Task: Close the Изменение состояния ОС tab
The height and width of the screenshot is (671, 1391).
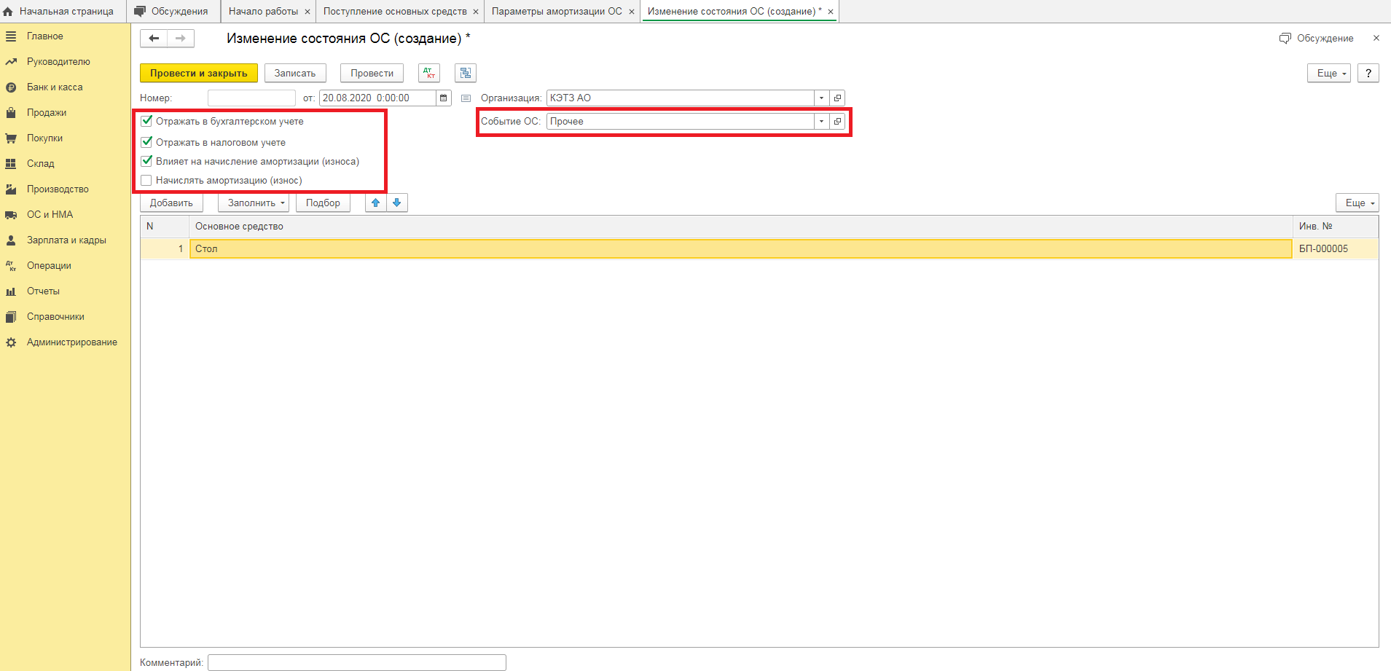Action: pos(831,12)
